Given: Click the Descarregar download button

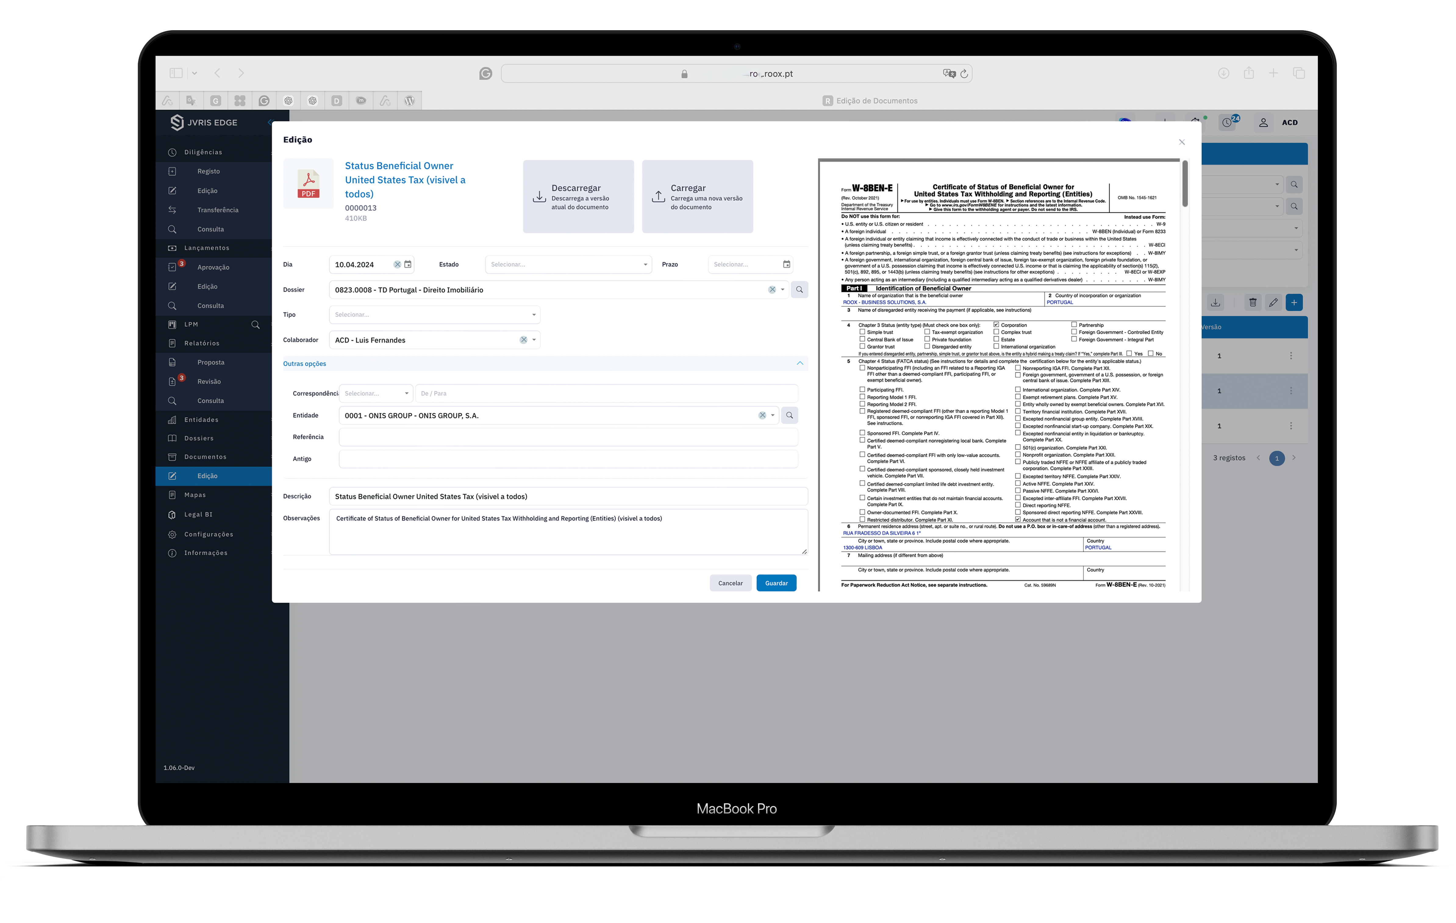Looking at the screenshot, I should pos(578,196).
